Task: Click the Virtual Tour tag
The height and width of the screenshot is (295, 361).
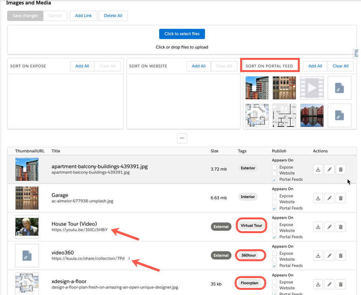Action: 251,226
